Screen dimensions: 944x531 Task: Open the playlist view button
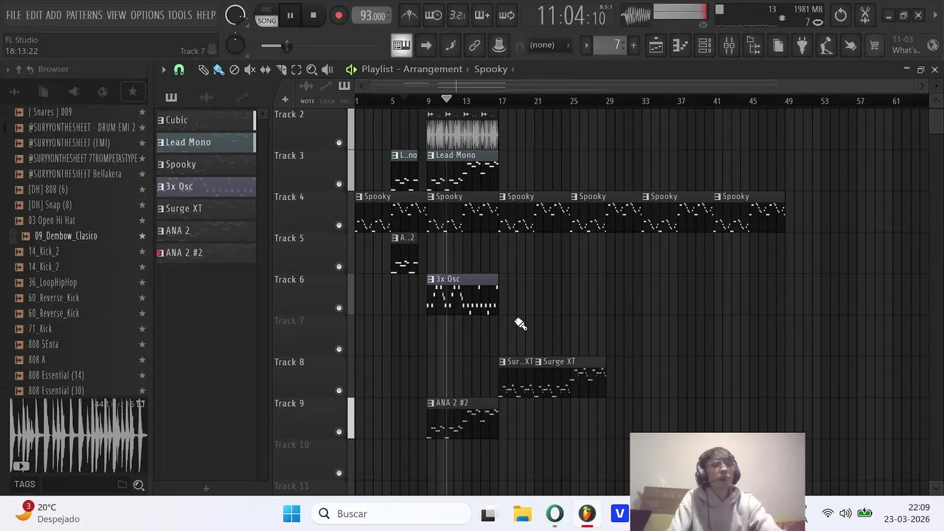coord(656,46)
